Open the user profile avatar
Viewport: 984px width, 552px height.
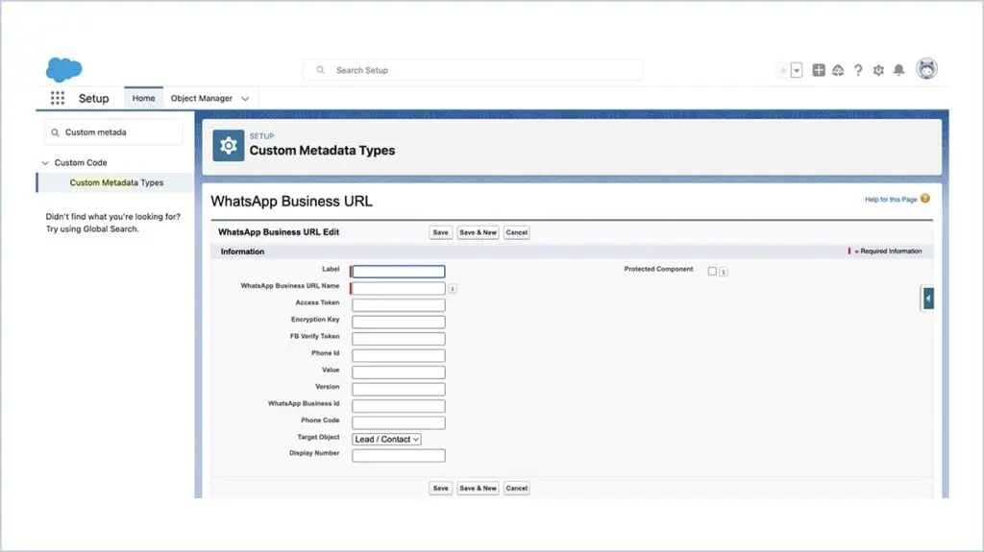926,69
